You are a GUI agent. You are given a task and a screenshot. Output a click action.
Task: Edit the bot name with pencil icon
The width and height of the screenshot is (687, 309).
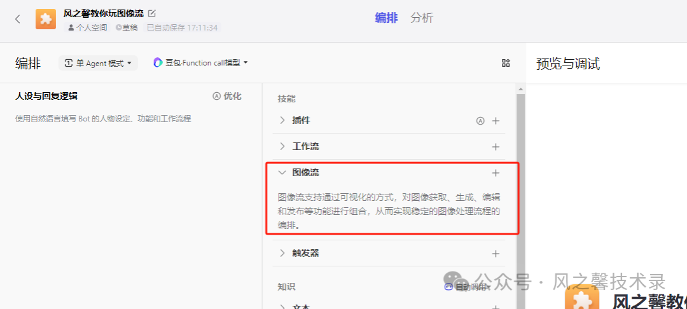click(151, 13)
